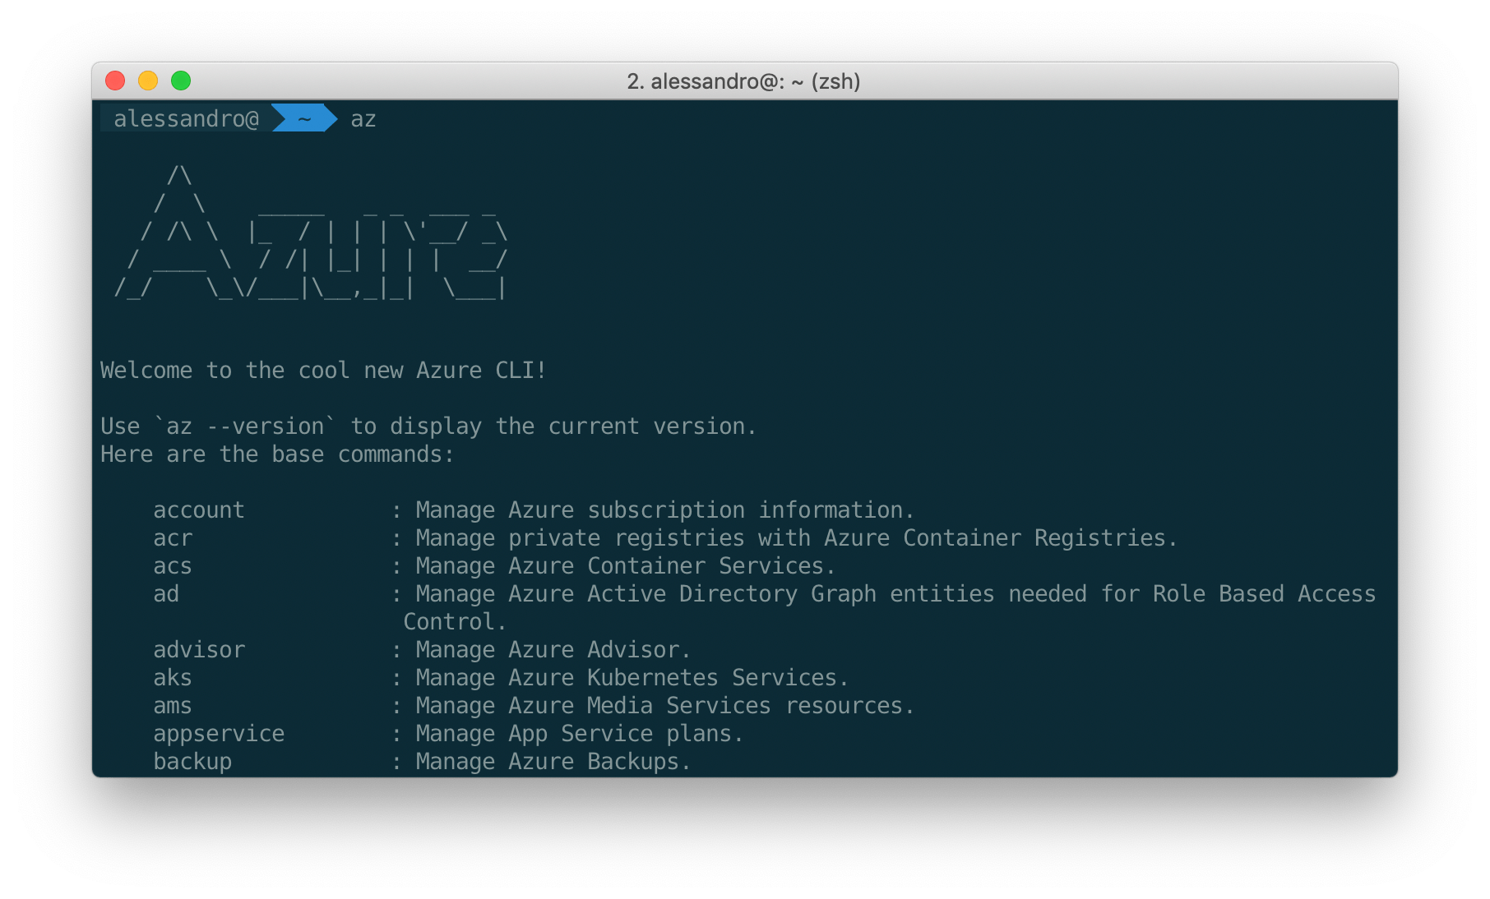Select the aks Kubernetes Services entry

[x=172, y=677]
